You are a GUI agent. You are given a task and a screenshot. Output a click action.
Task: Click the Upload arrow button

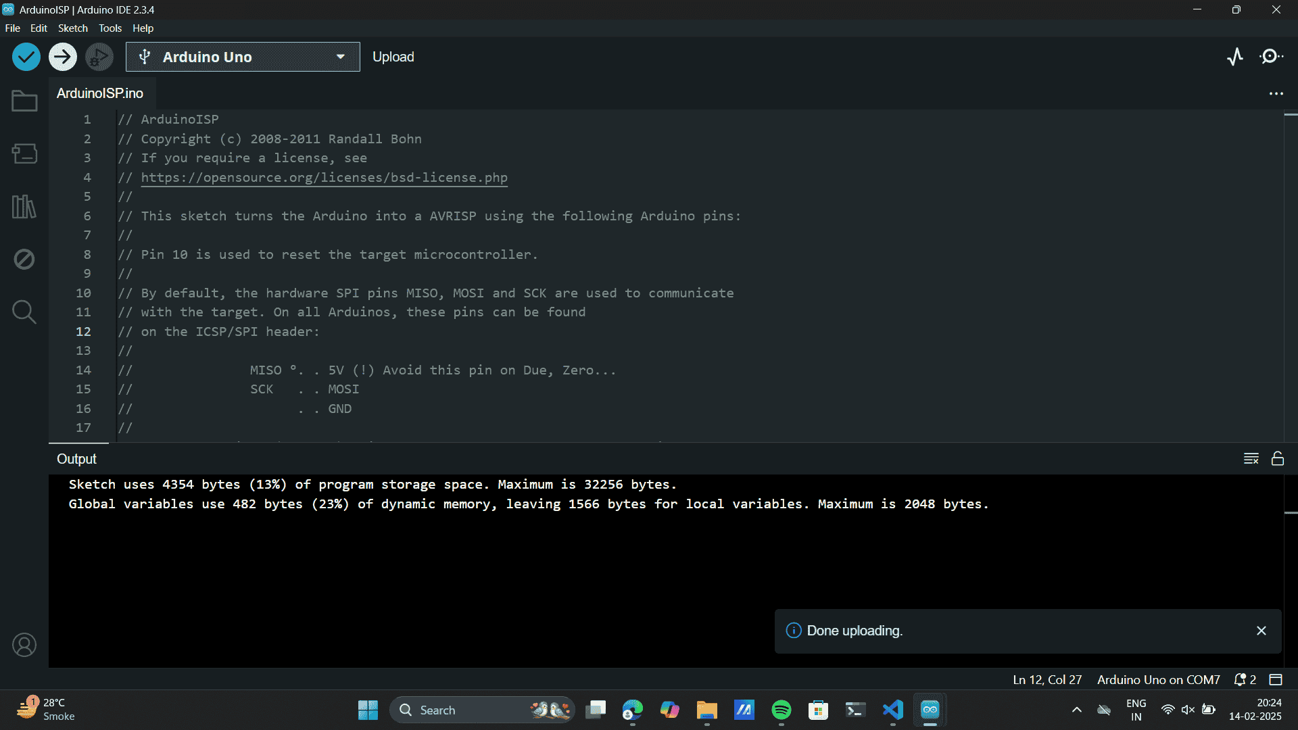point(63,57)
